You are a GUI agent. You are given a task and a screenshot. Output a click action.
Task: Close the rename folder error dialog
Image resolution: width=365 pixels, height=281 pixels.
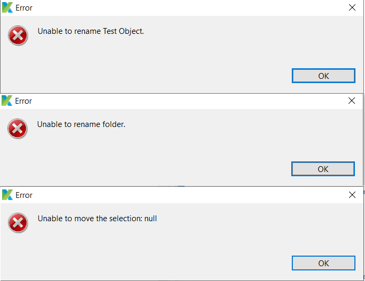click(352, 101)
